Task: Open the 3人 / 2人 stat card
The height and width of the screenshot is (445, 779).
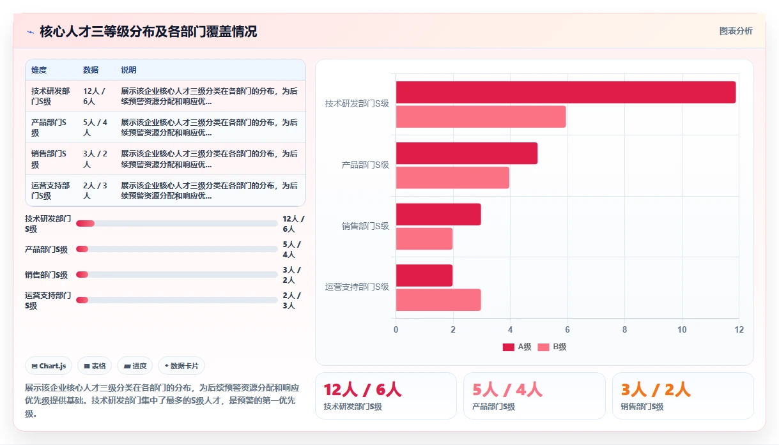Action: pyautogui.click(x=683, y=396)
